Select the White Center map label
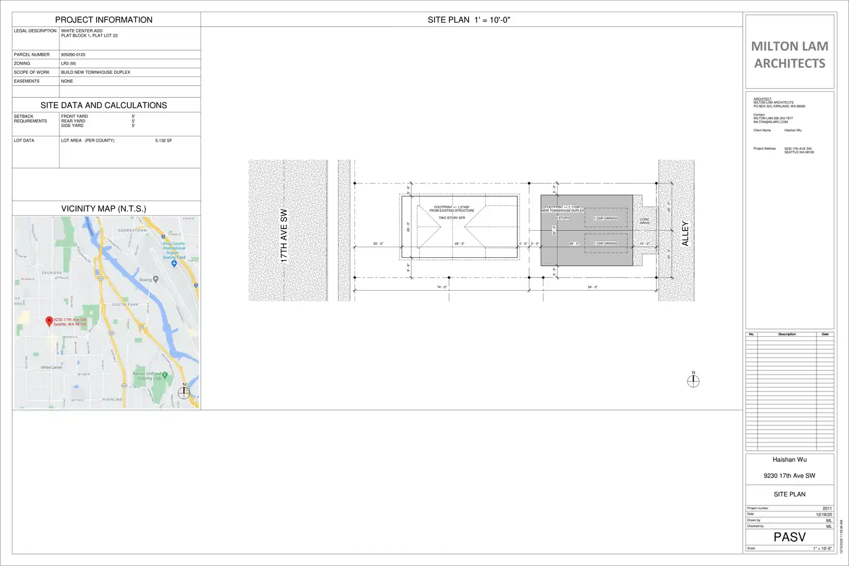849x566 pixels. coord(51,367)
